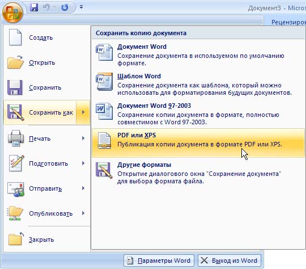
Task: Open the Customize Quick Access Toolbar dropdown
Action: (x=82, y=7)
